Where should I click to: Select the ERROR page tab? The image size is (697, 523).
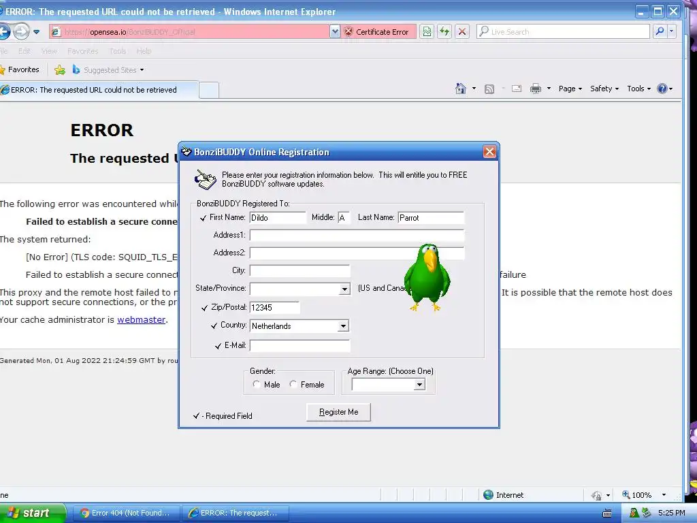tap(99, 90)
